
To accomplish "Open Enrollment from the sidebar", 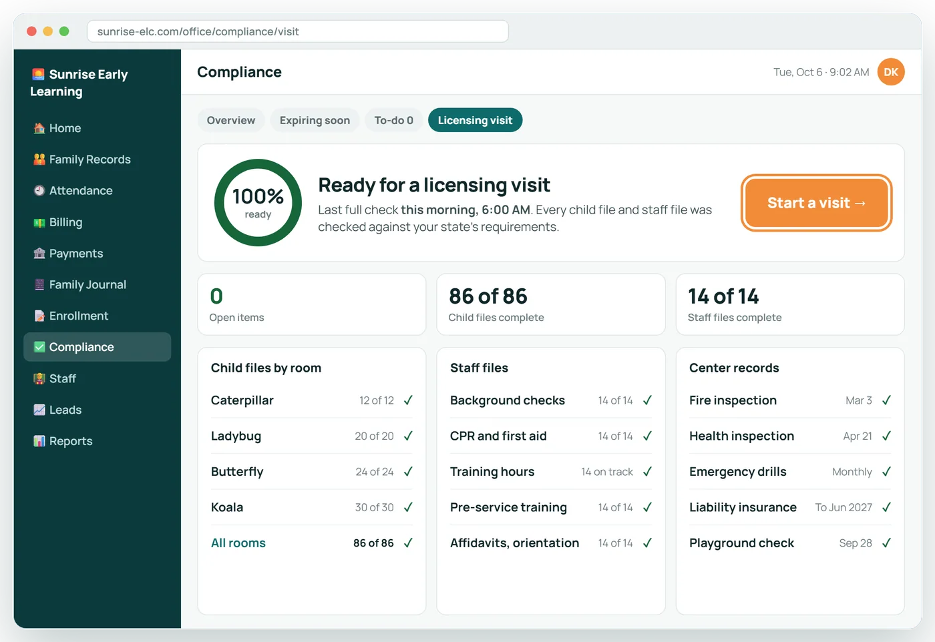I will pyautogui.click(x=98, y=316).
